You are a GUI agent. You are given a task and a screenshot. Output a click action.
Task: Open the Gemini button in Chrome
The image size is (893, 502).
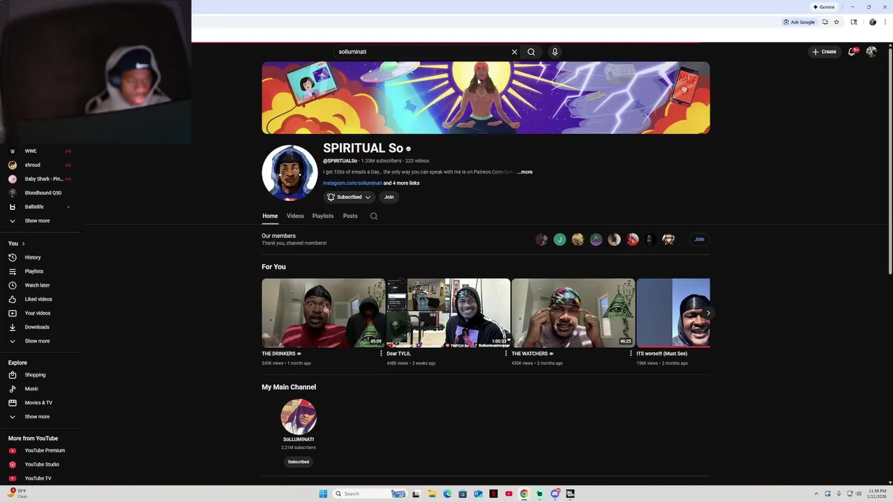coord(824,7)
